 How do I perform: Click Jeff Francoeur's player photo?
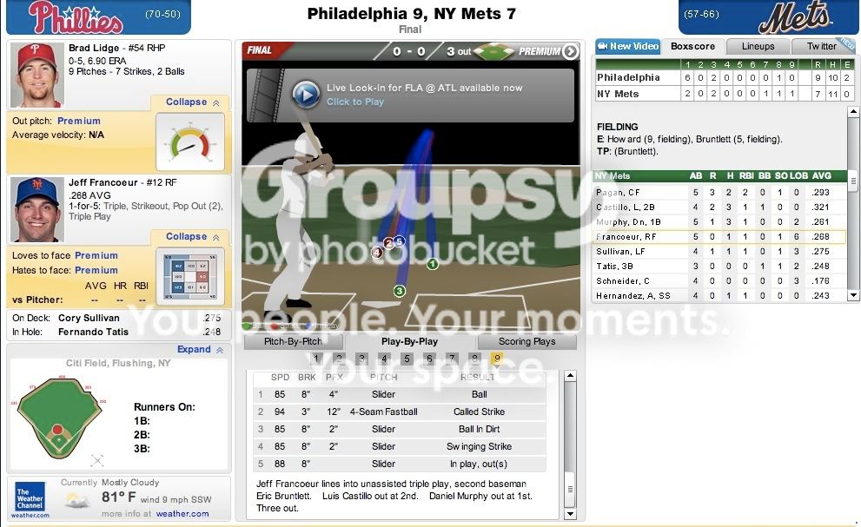pos(36,209)
